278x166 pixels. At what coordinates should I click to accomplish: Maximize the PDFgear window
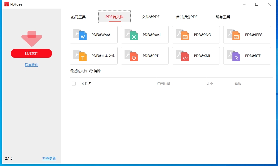coord(257,4)
